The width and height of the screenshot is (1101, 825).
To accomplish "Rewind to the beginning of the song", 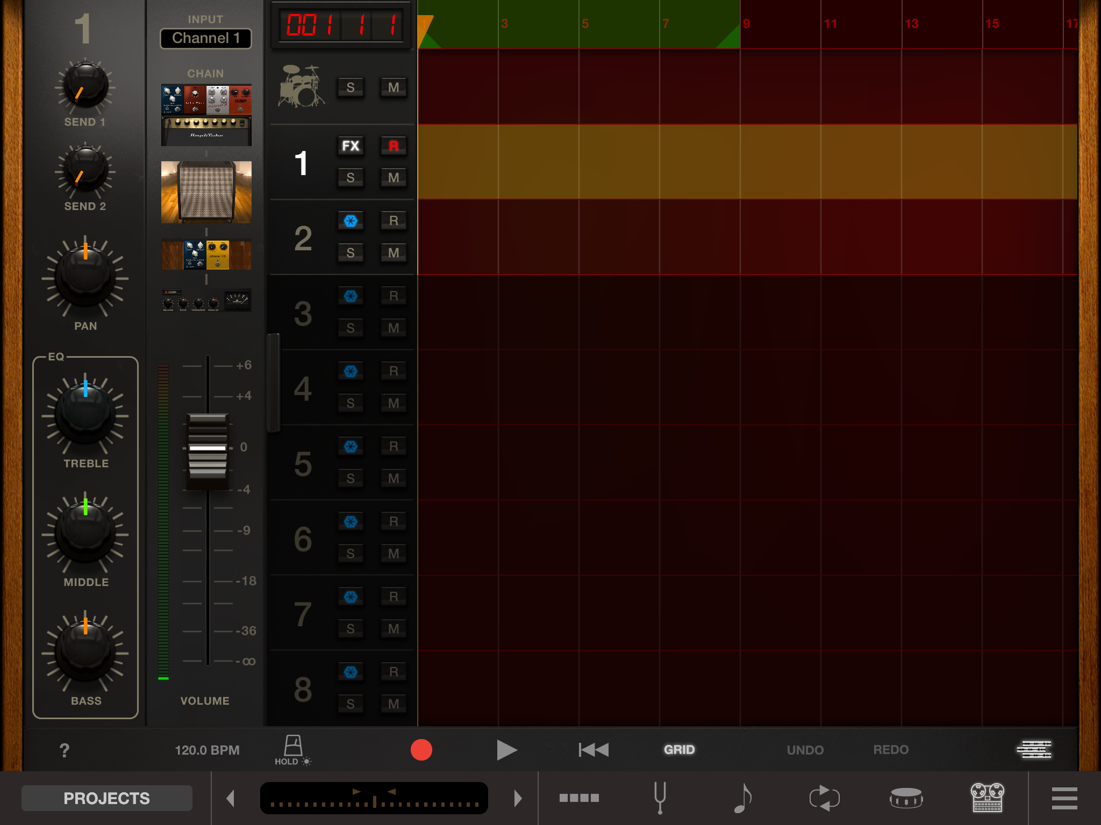I will coord(594,750).
